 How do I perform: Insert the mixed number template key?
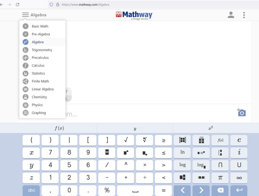[182, 178]
